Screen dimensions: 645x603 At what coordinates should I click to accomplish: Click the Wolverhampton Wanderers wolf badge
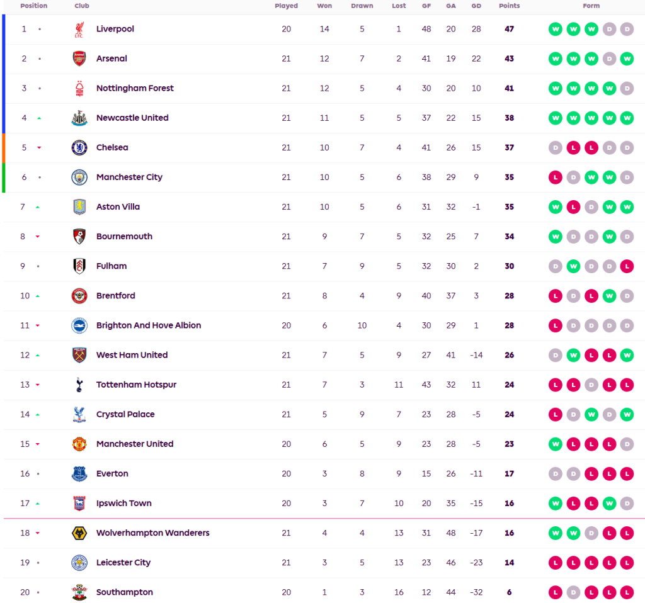point(79,533)
